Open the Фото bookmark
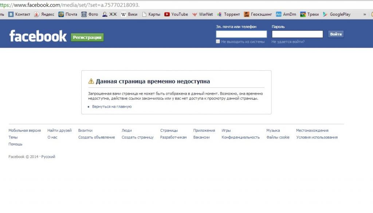373x213 pixels. coord(90,15)
